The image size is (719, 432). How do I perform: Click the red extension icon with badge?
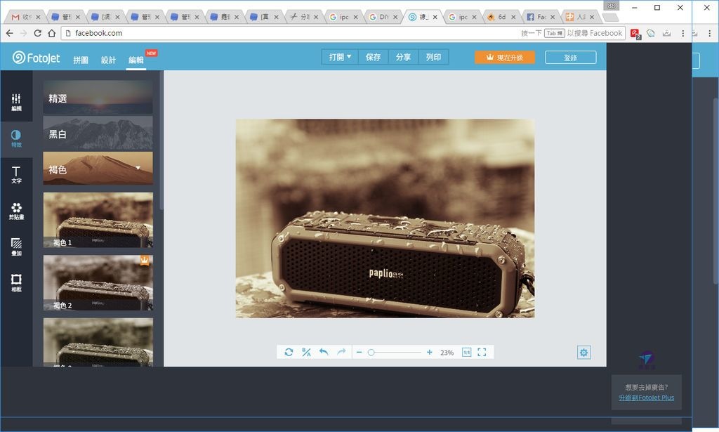[635, 34]
